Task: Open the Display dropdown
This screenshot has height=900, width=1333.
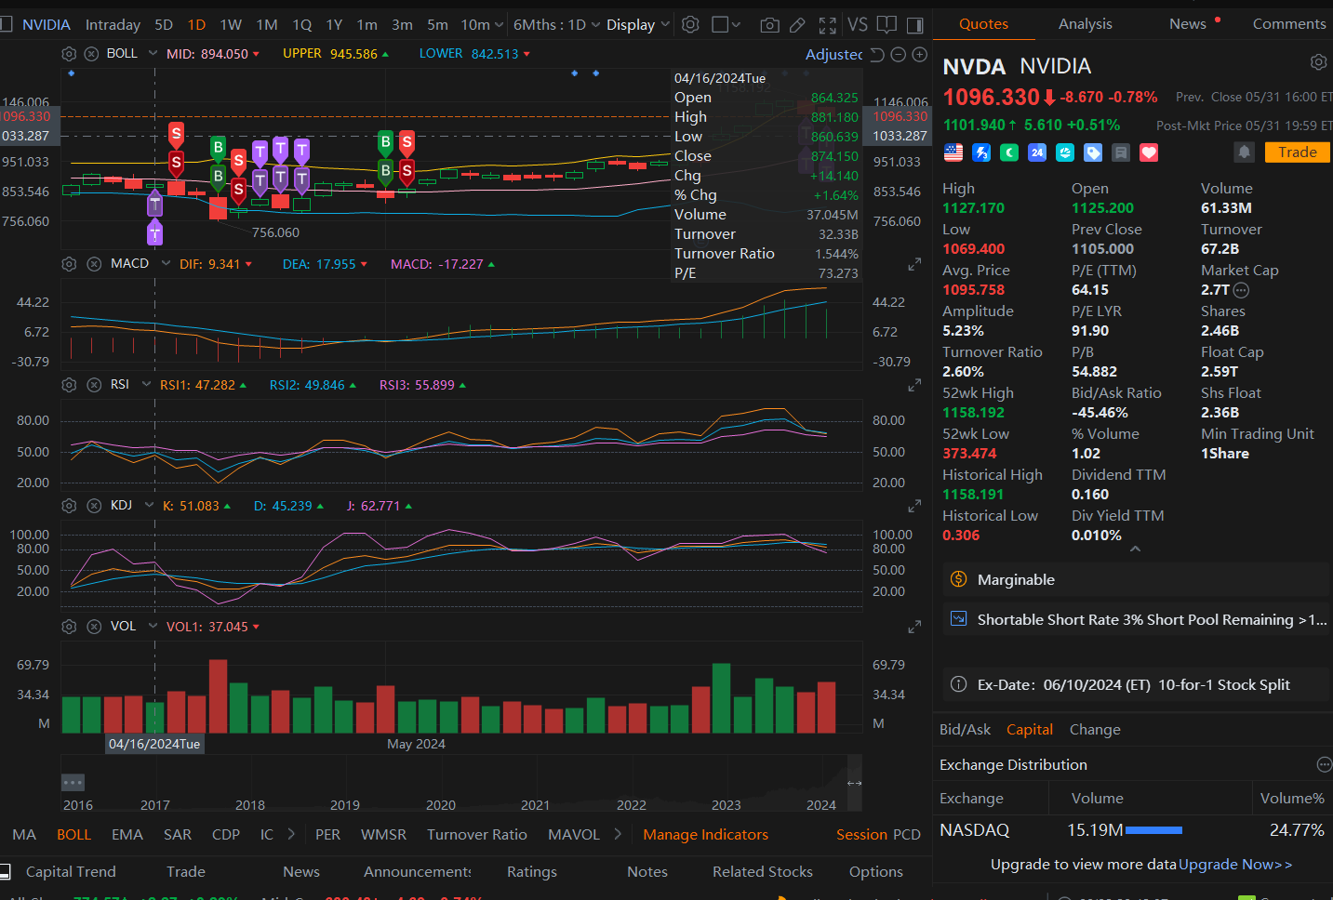Action: click(638, 25)
